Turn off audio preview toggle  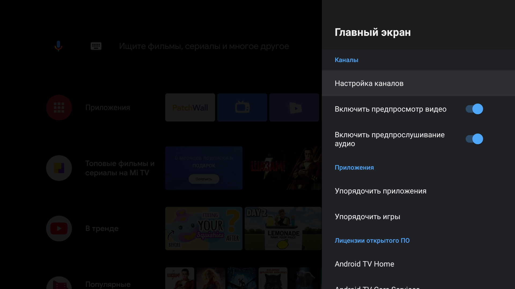pyautogui.click(x=474, y=139)
